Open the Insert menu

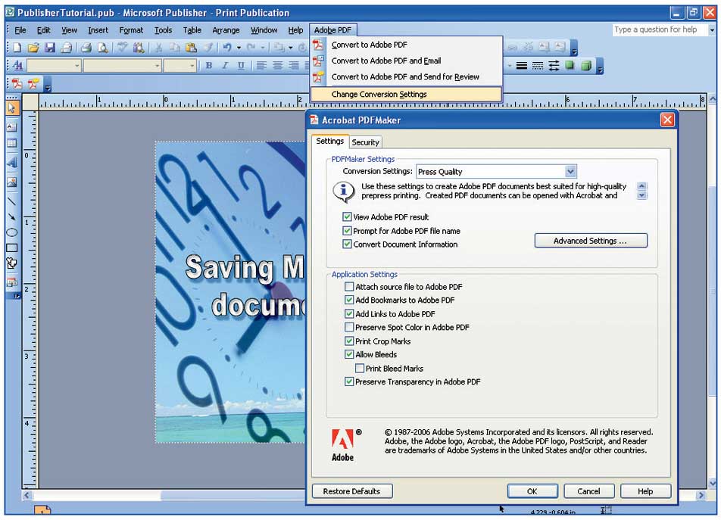98,30
